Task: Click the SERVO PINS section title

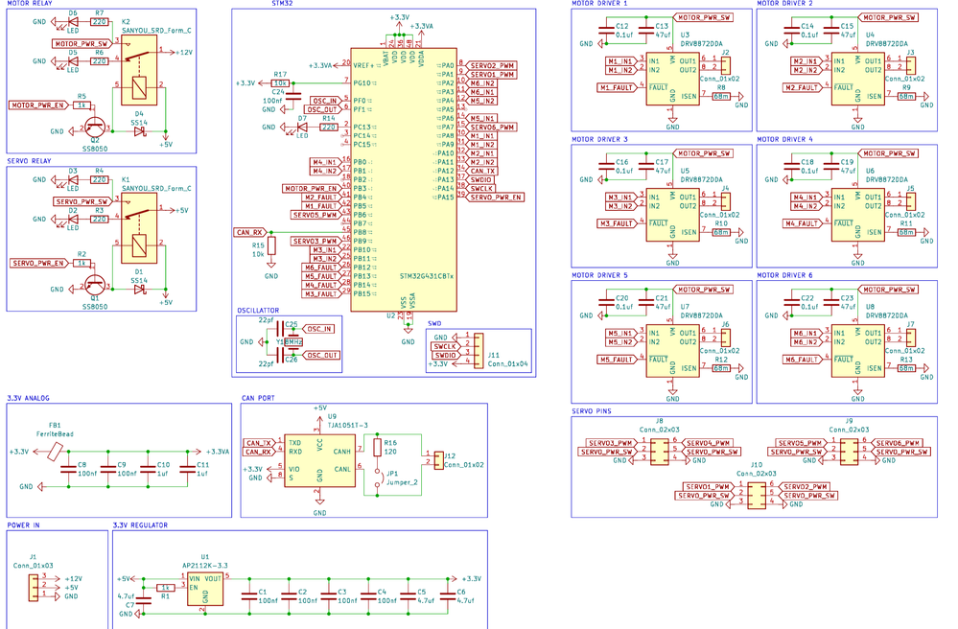Action: pyautogui.click(x=592, y=411)
